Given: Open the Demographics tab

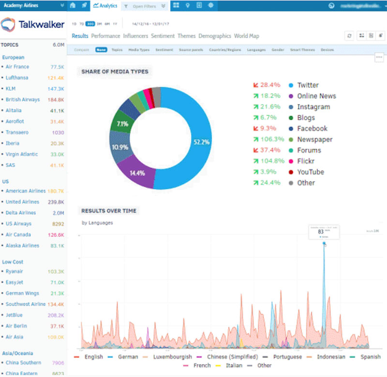Looking at the screenshot, I should (x=215, y=36).
